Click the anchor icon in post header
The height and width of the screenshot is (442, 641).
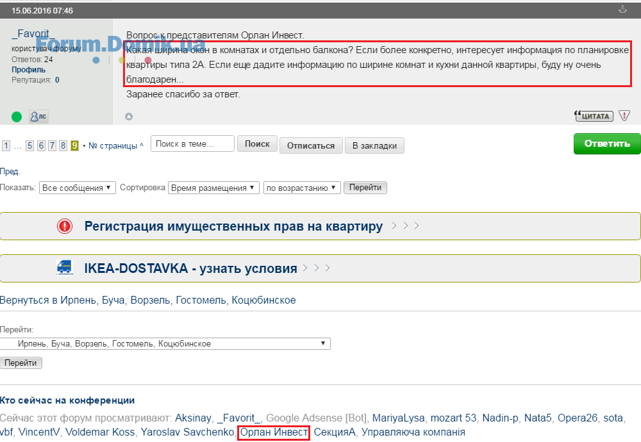(x=622, y=10)
